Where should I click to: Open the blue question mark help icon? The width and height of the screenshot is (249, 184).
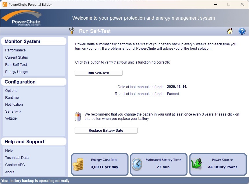coord(242,31)
